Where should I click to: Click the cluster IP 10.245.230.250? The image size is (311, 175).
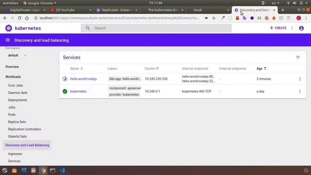156,79
